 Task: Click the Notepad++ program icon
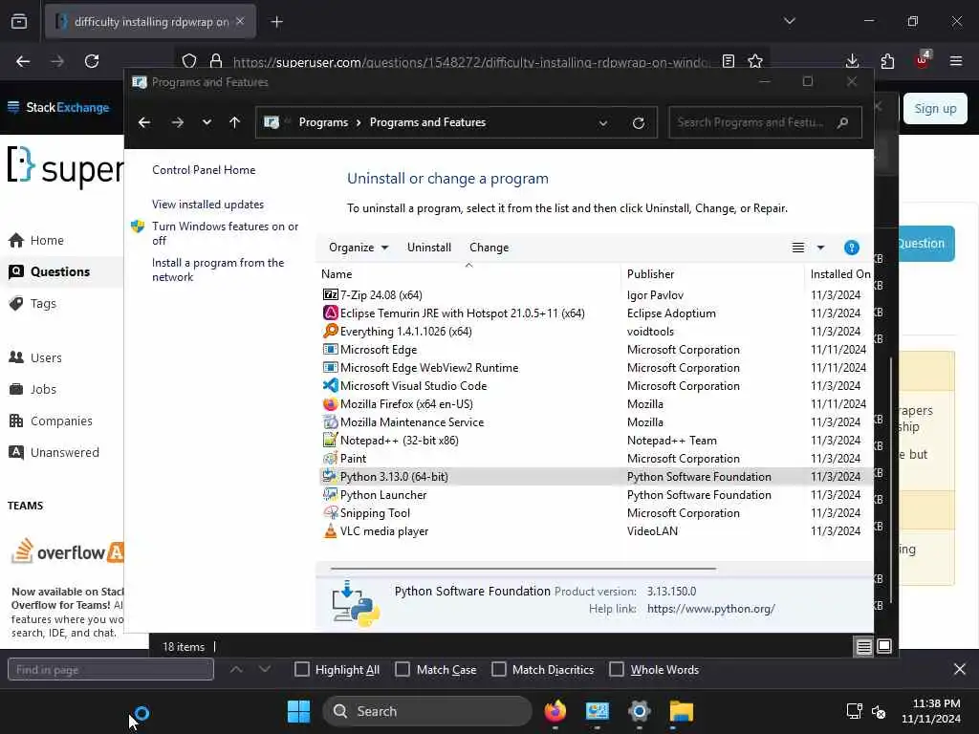point(330,440)
